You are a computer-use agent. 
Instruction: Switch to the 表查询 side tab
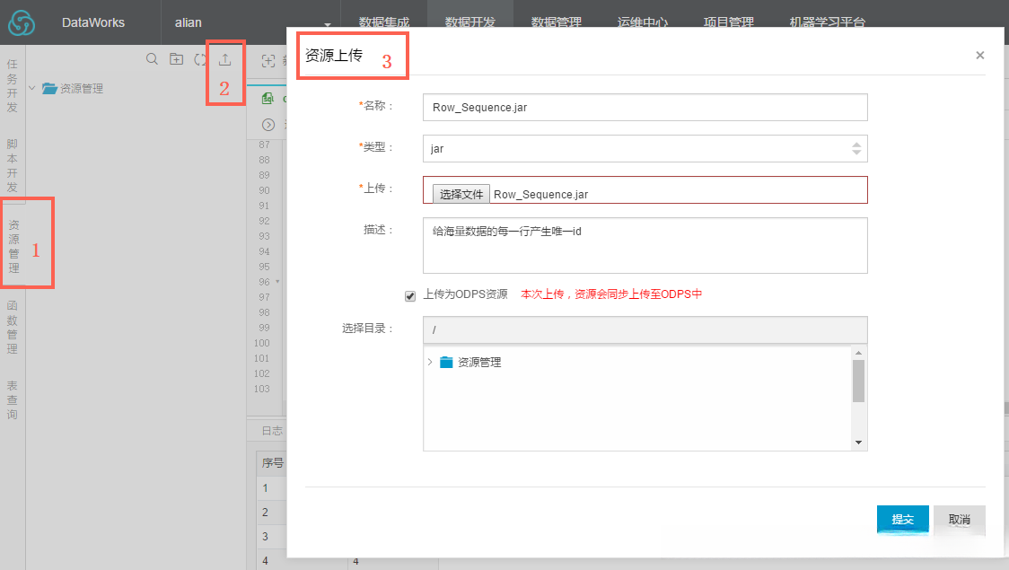[13, 399]
